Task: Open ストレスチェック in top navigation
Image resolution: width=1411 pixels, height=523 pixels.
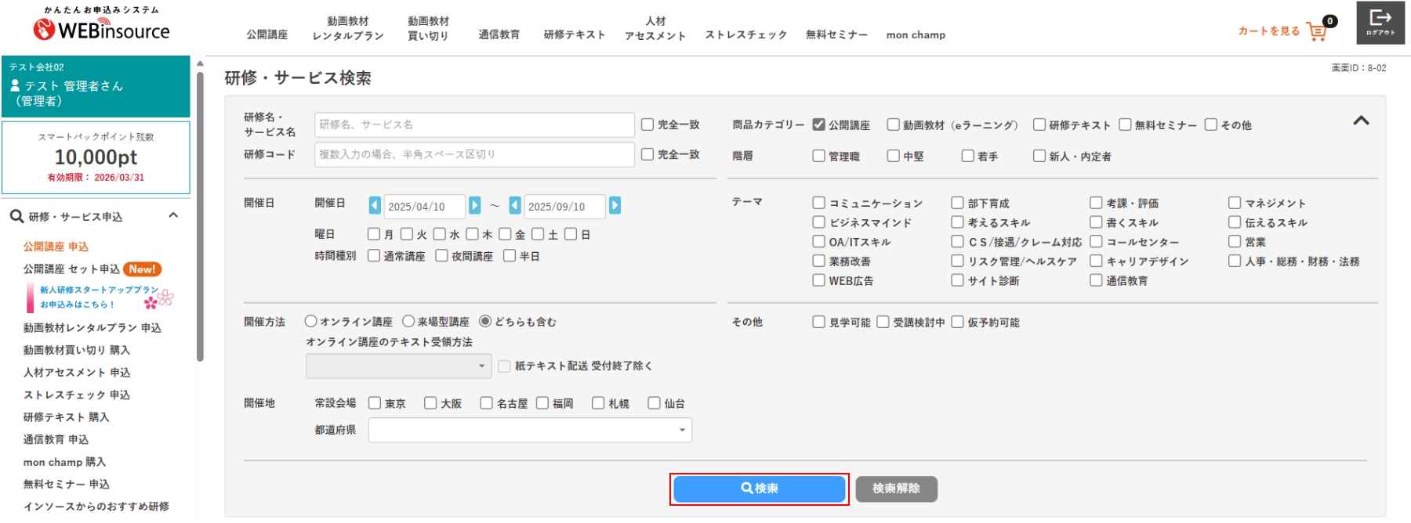Action: (x=745, y=34)
